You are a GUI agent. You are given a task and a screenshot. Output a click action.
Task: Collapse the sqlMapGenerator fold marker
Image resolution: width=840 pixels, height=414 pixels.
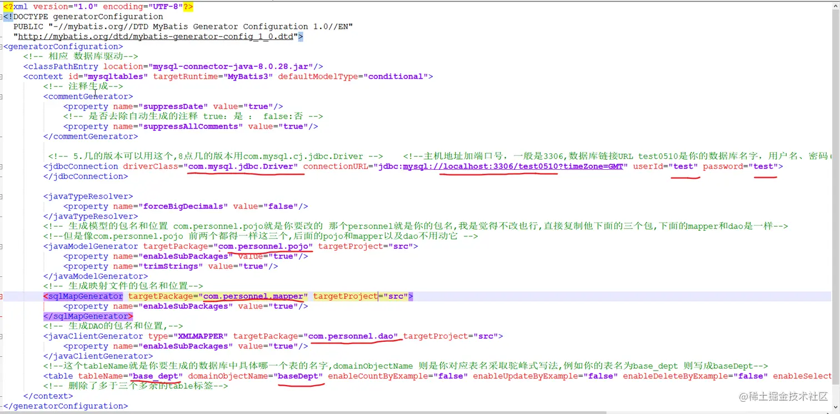click(x=2, y=296)
